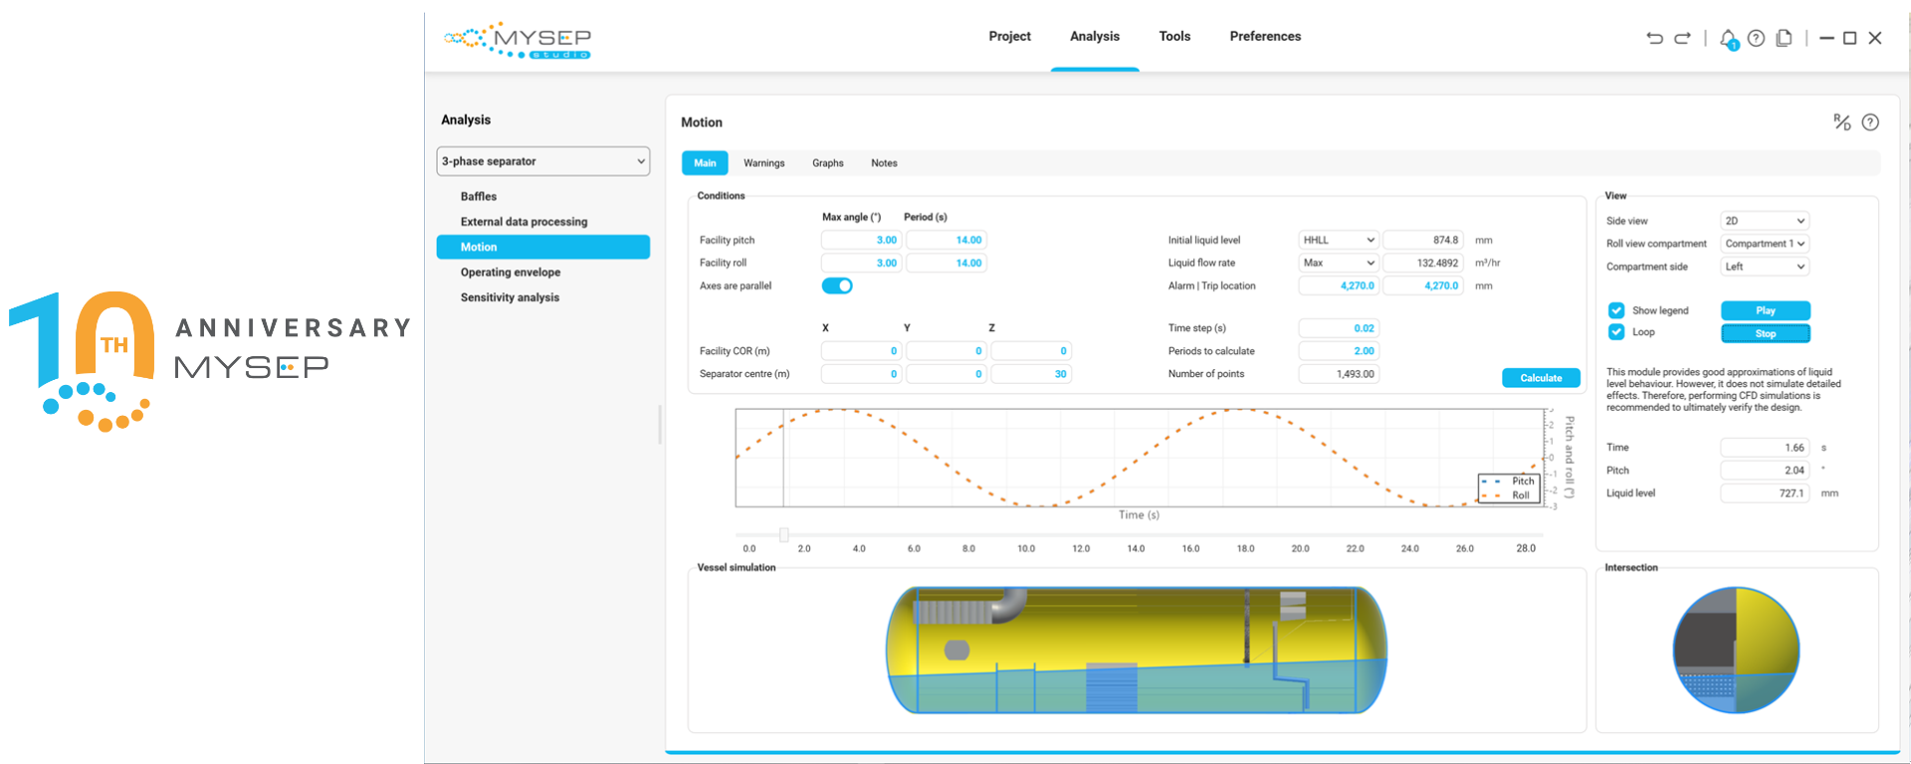This screenshot has height=764, width=1911.
Task: Click the redo arrow icon
Action: (1682, 38)
